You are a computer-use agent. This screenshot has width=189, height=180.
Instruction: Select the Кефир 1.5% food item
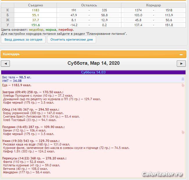(29, 151)
